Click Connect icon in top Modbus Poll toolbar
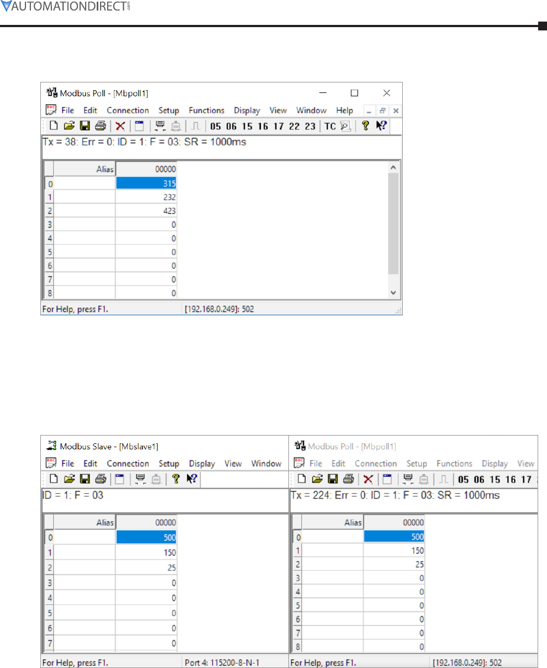 pos(160,126)
